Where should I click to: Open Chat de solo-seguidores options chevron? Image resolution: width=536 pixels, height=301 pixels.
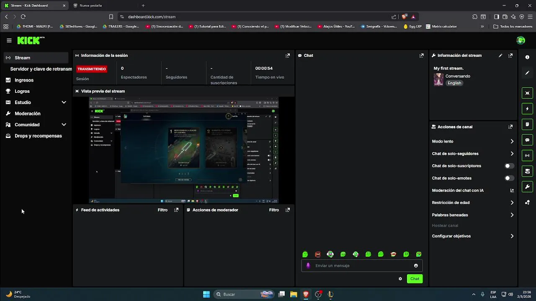[512, 154]
